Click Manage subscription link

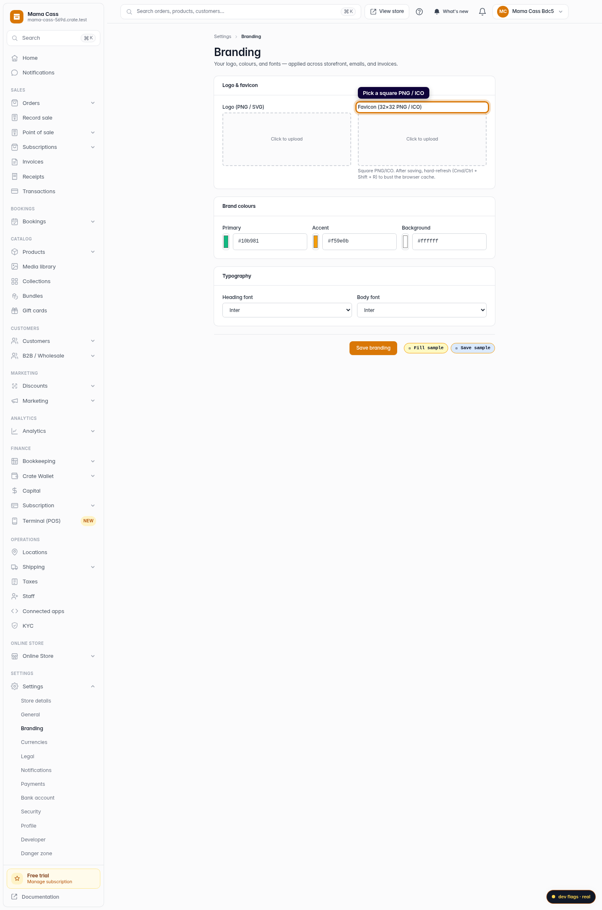50,882
